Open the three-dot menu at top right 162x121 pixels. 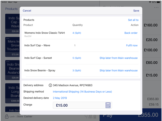pyautogui.click(x=156, y=8)
